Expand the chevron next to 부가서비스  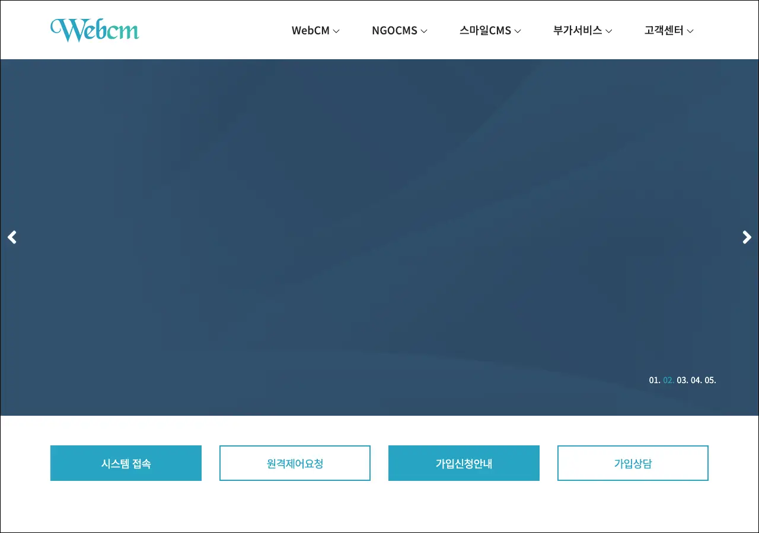[x=608, y=31]
